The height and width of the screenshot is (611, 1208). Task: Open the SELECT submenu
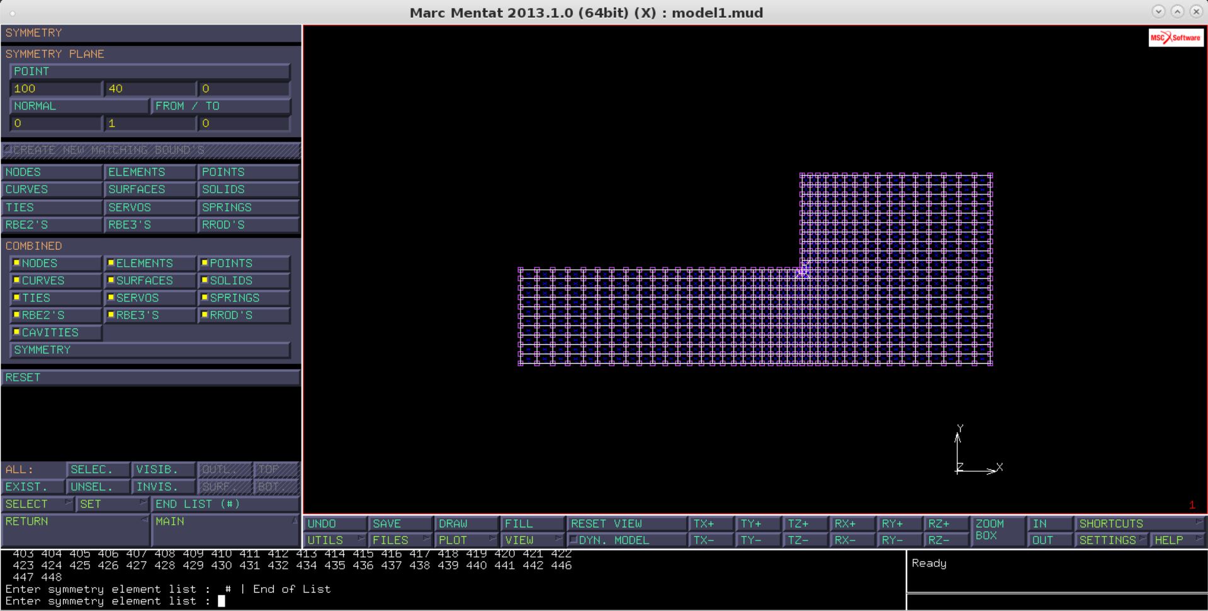tap(38, 504)
